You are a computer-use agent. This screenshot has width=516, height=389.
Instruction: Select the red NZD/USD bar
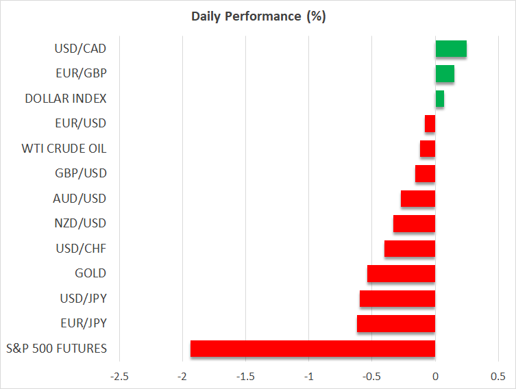pos(414,223)
